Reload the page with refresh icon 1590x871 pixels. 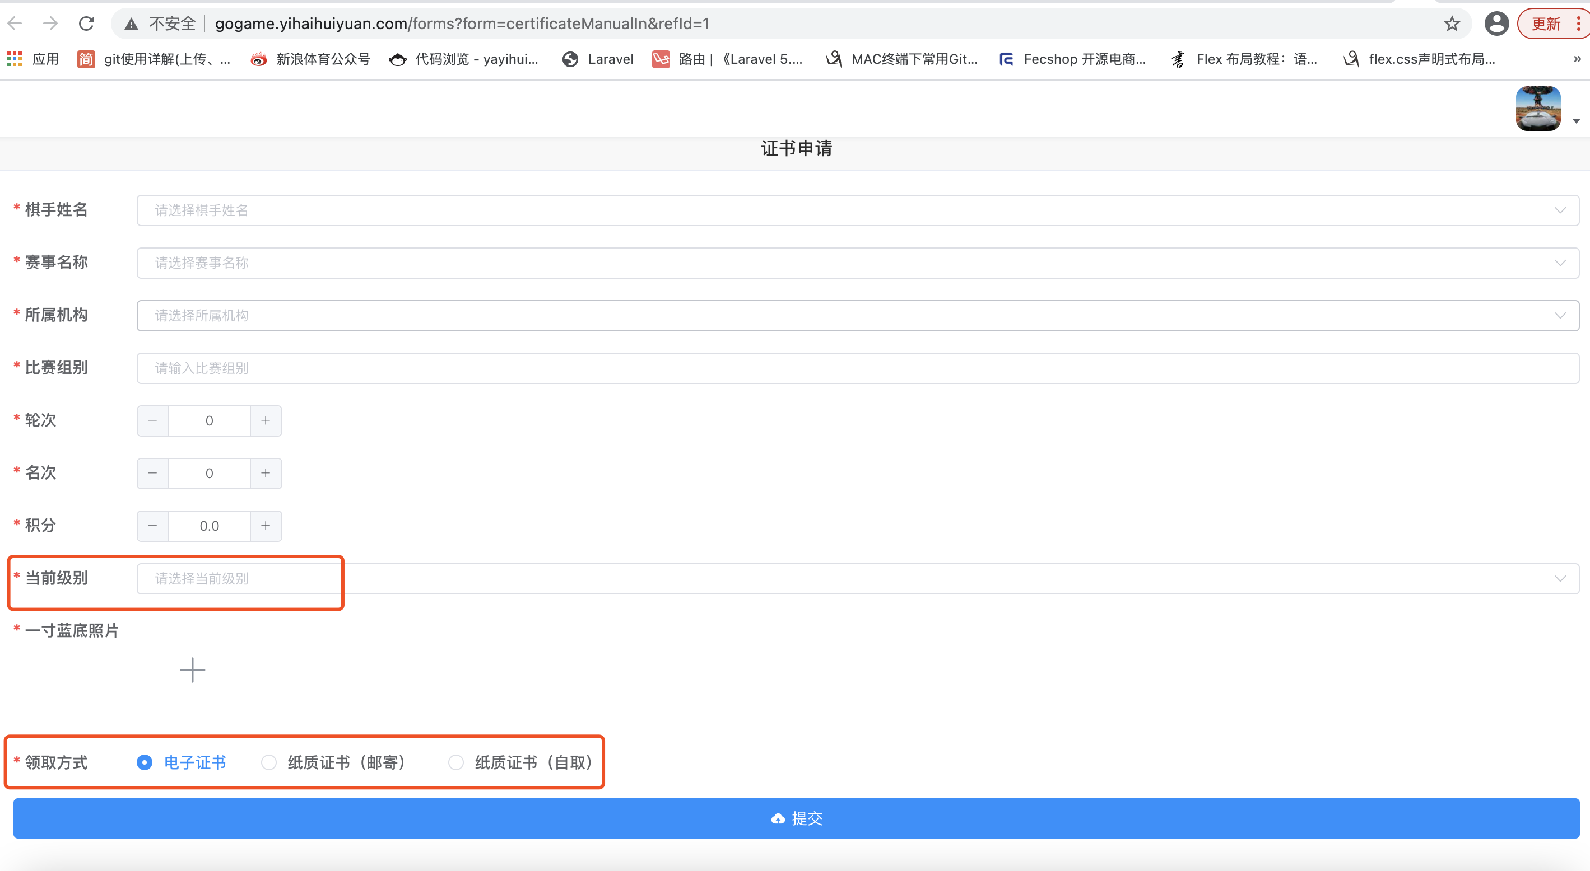pyautogui.click(x=86, y=24)
